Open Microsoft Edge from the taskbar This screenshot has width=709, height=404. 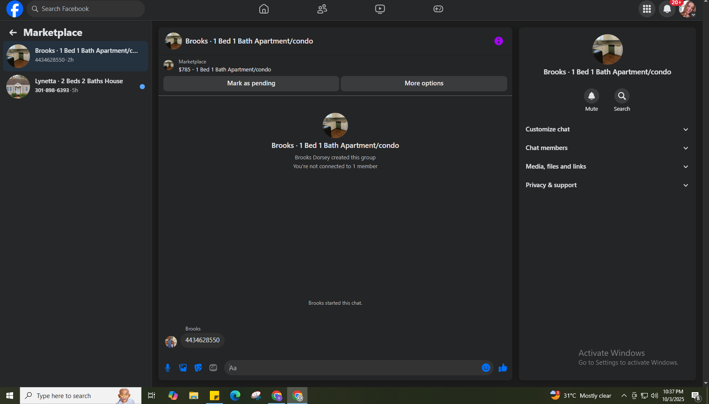coord(235,396)
